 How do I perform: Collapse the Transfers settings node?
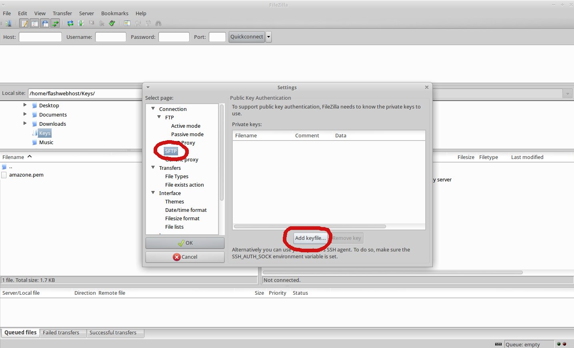[x=153, y=167]
